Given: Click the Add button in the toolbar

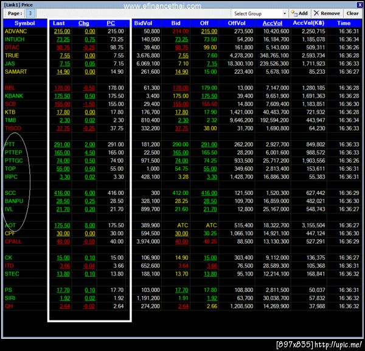Looking at the screenshot, I should pyautogui.click(x=299, y=13).
